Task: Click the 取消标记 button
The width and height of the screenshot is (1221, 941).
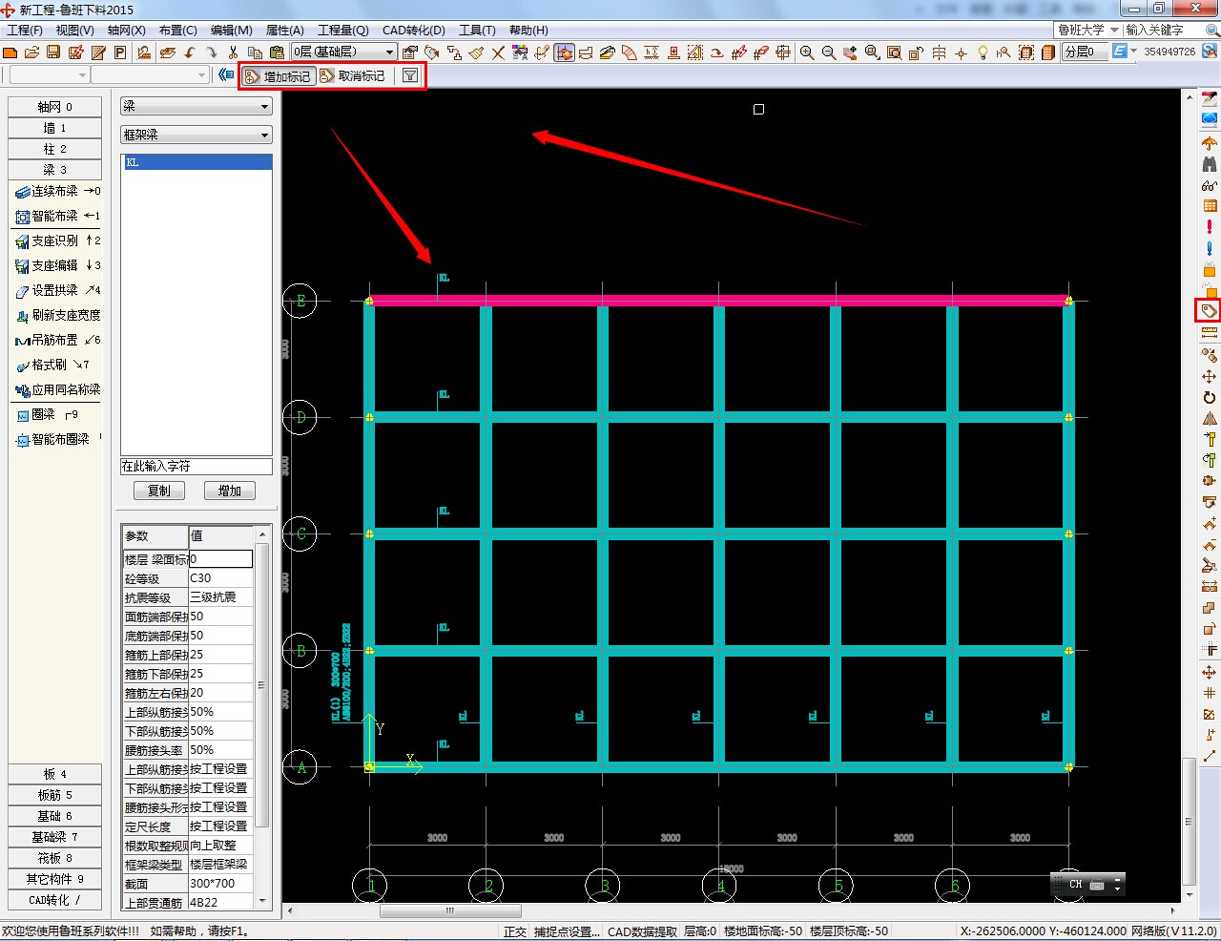Action: tap(352, 75)
